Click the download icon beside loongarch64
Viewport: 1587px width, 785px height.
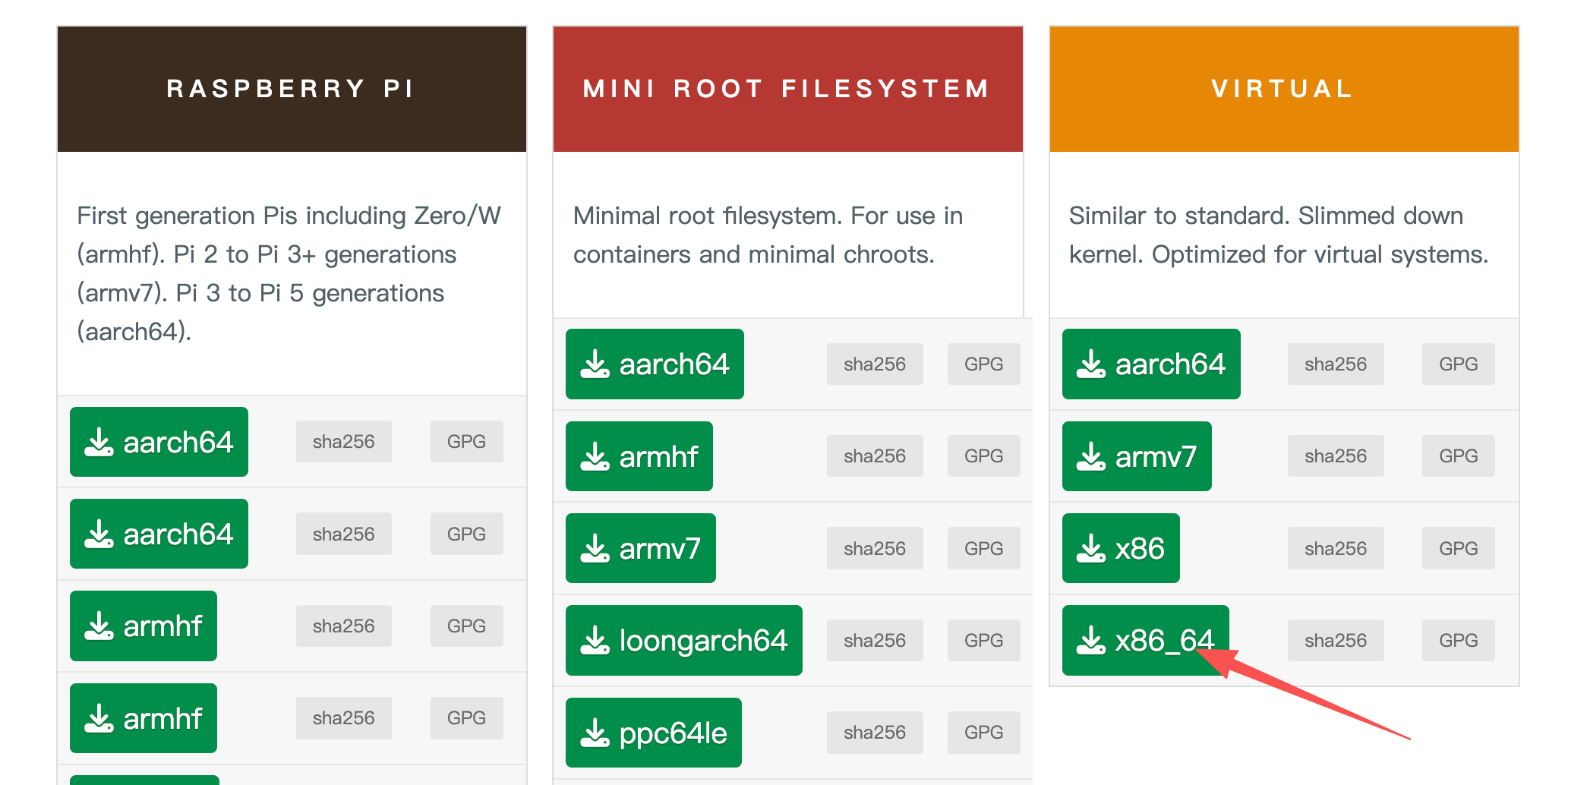595,640
